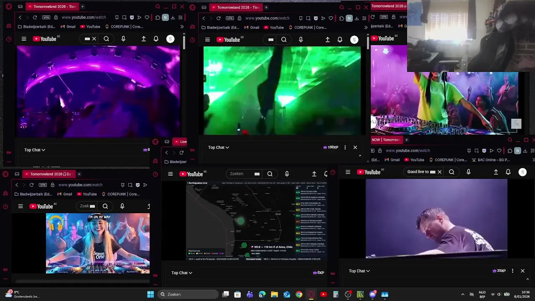
Task: Select Tomorrowland 2026 tab in top-middle window
Action: pyautogui.click(x=236, y=7)
